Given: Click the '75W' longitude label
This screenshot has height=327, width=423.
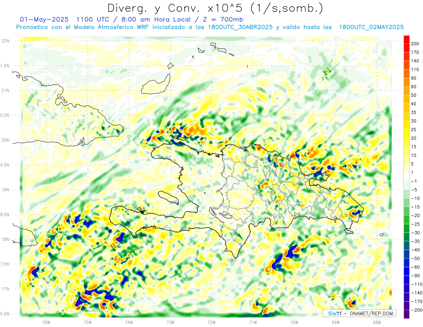Looking at the screenshot, I should (88, 322).
